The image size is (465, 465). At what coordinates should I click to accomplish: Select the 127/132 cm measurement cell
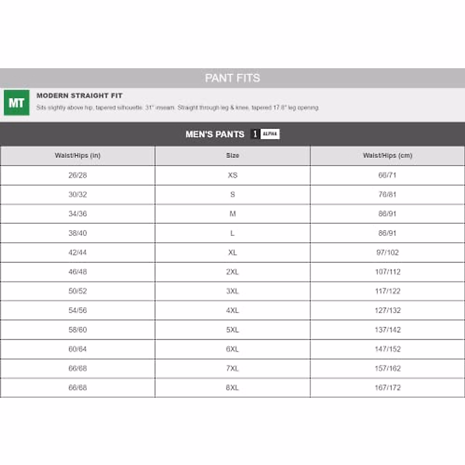[x=387, y=310]
